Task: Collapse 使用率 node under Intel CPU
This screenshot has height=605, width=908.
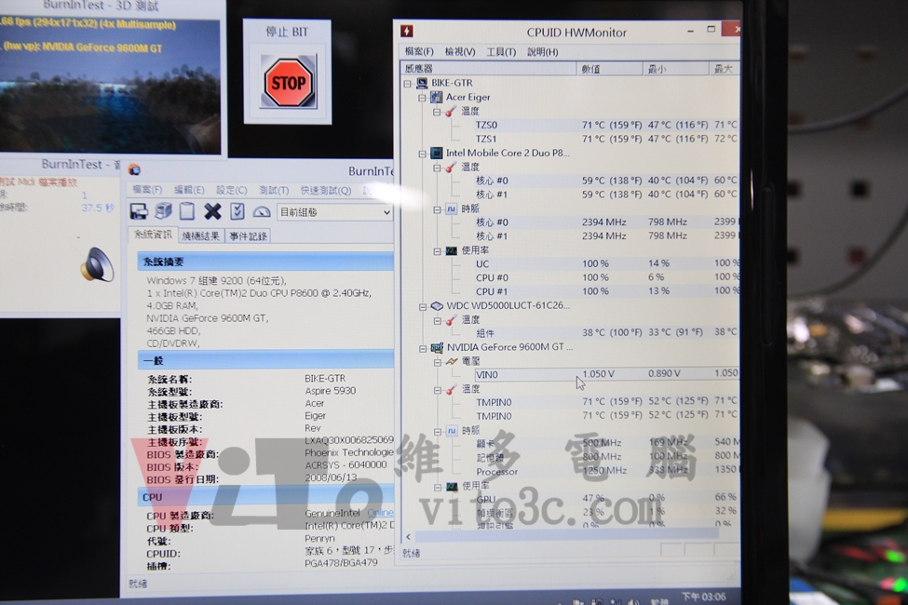Action: click(437, 251)
